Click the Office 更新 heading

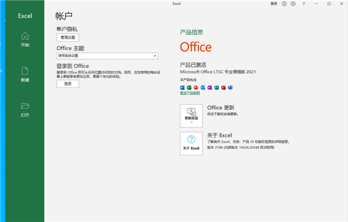pos(221,108)
